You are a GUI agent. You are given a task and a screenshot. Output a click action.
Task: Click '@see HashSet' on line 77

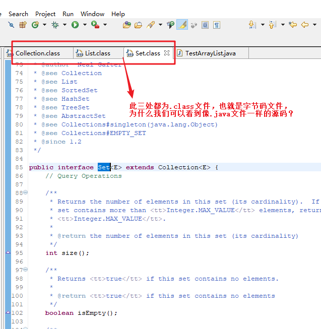coord(66,99)
